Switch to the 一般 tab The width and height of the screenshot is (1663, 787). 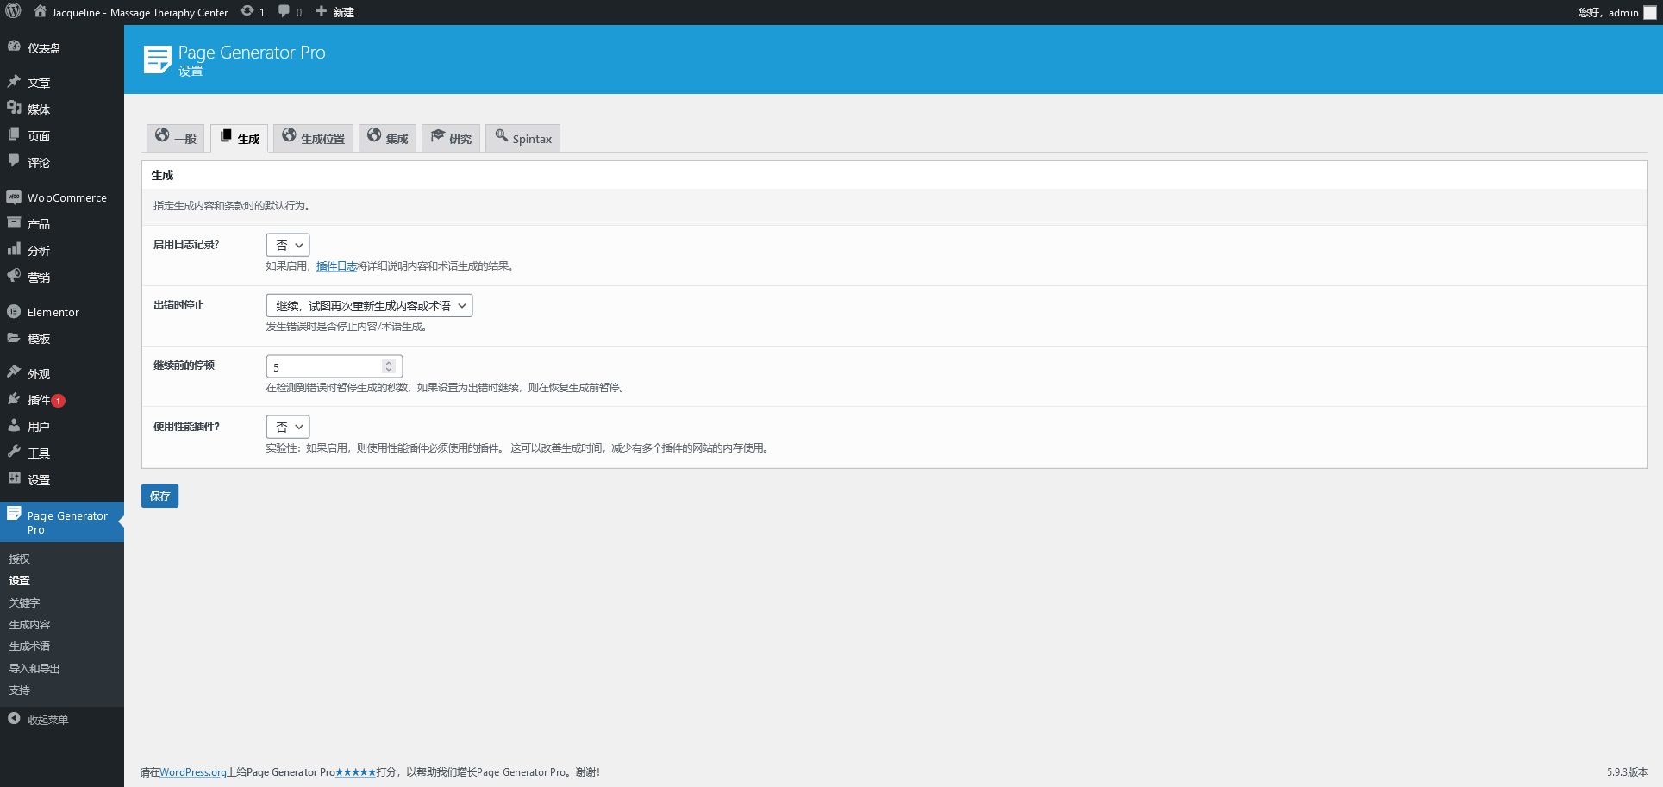click(x=176, y=138)
